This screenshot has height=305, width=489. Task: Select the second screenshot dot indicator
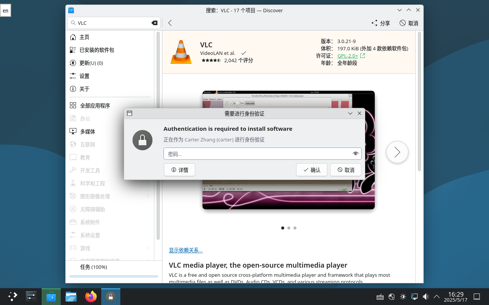289,228
